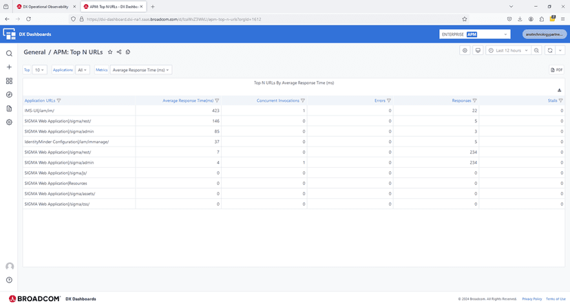Filter the Application URLs column

pyautogui.click(x=59, y=100)
